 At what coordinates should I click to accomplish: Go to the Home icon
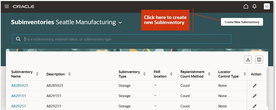tap(246, 6)
